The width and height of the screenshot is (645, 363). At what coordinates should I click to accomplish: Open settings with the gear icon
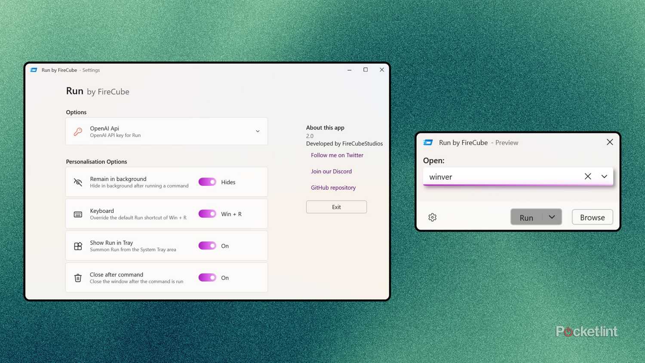(433, 218)
